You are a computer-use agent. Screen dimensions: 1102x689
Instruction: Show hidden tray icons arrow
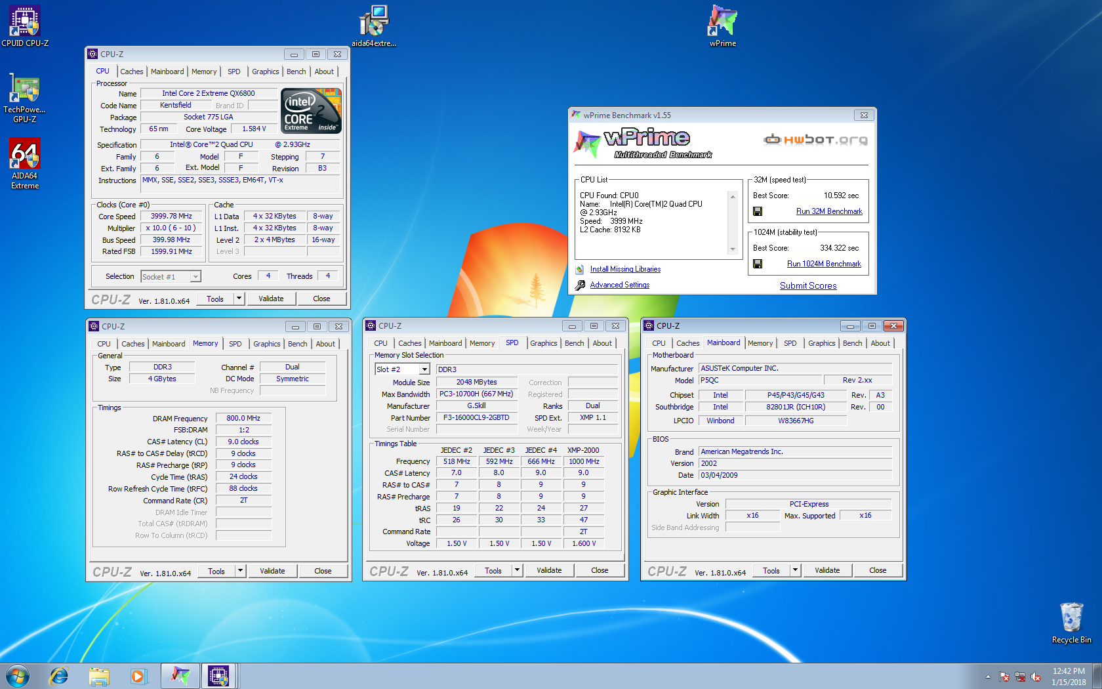(x=988, y=677)
